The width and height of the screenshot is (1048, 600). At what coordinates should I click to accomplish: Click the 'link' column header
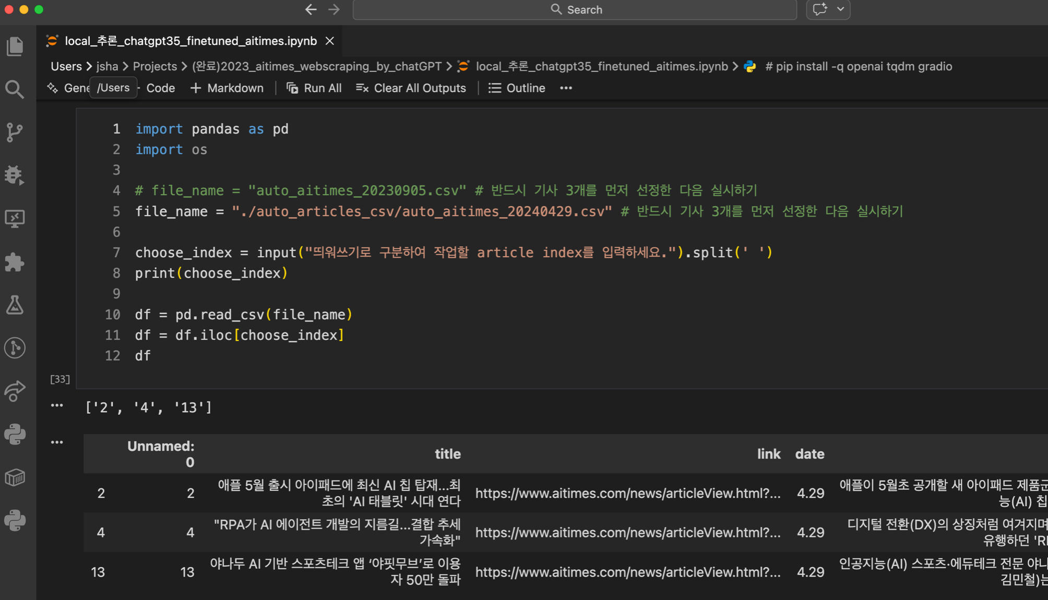(769, 454)
